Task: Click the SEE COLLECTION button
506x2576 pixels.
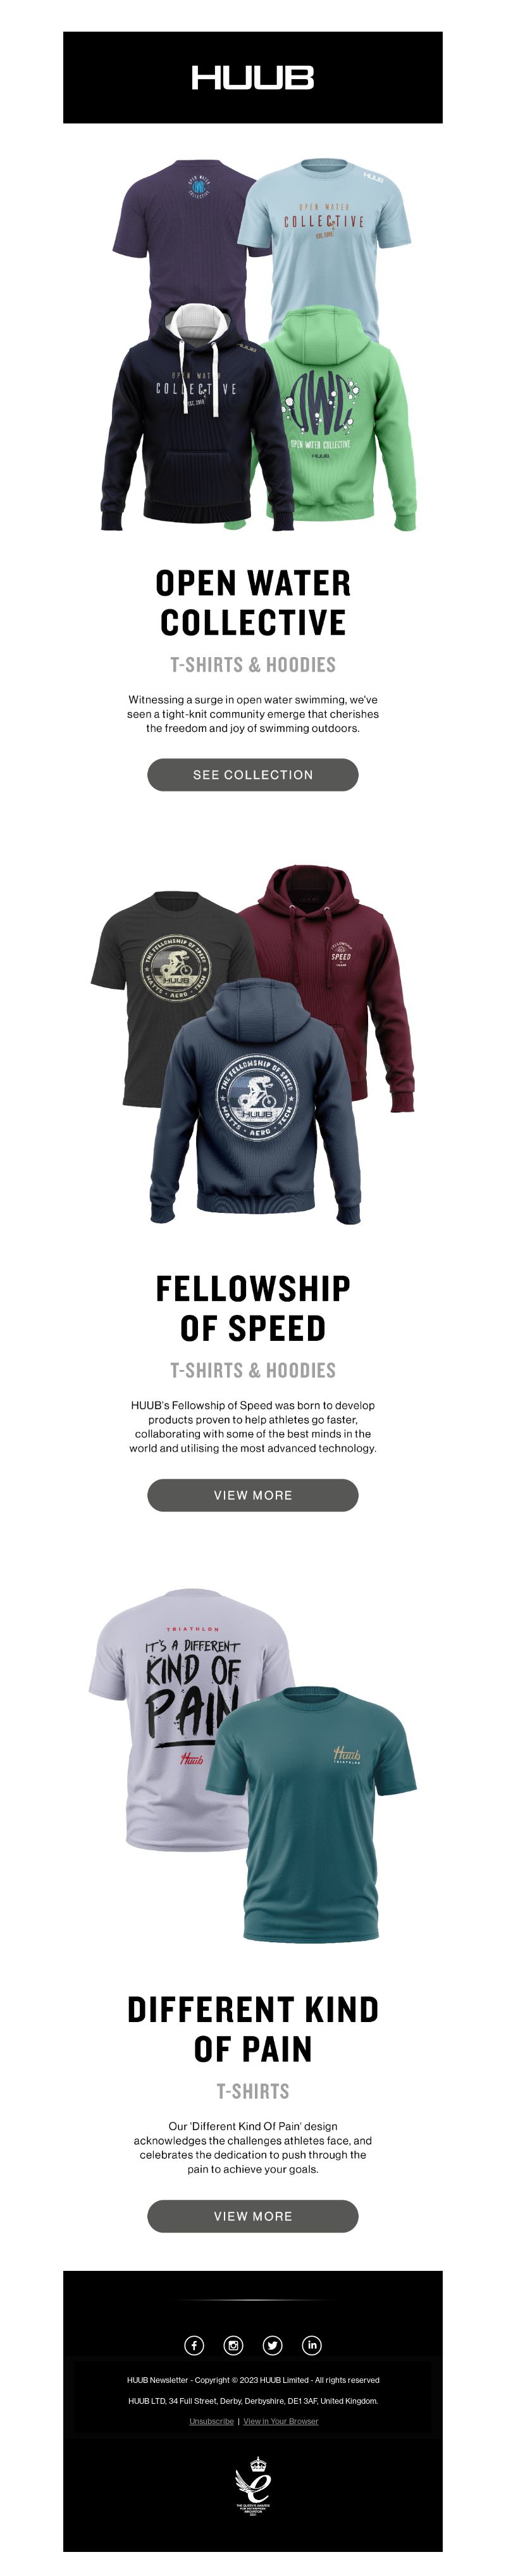Action: tap(253, 775)
